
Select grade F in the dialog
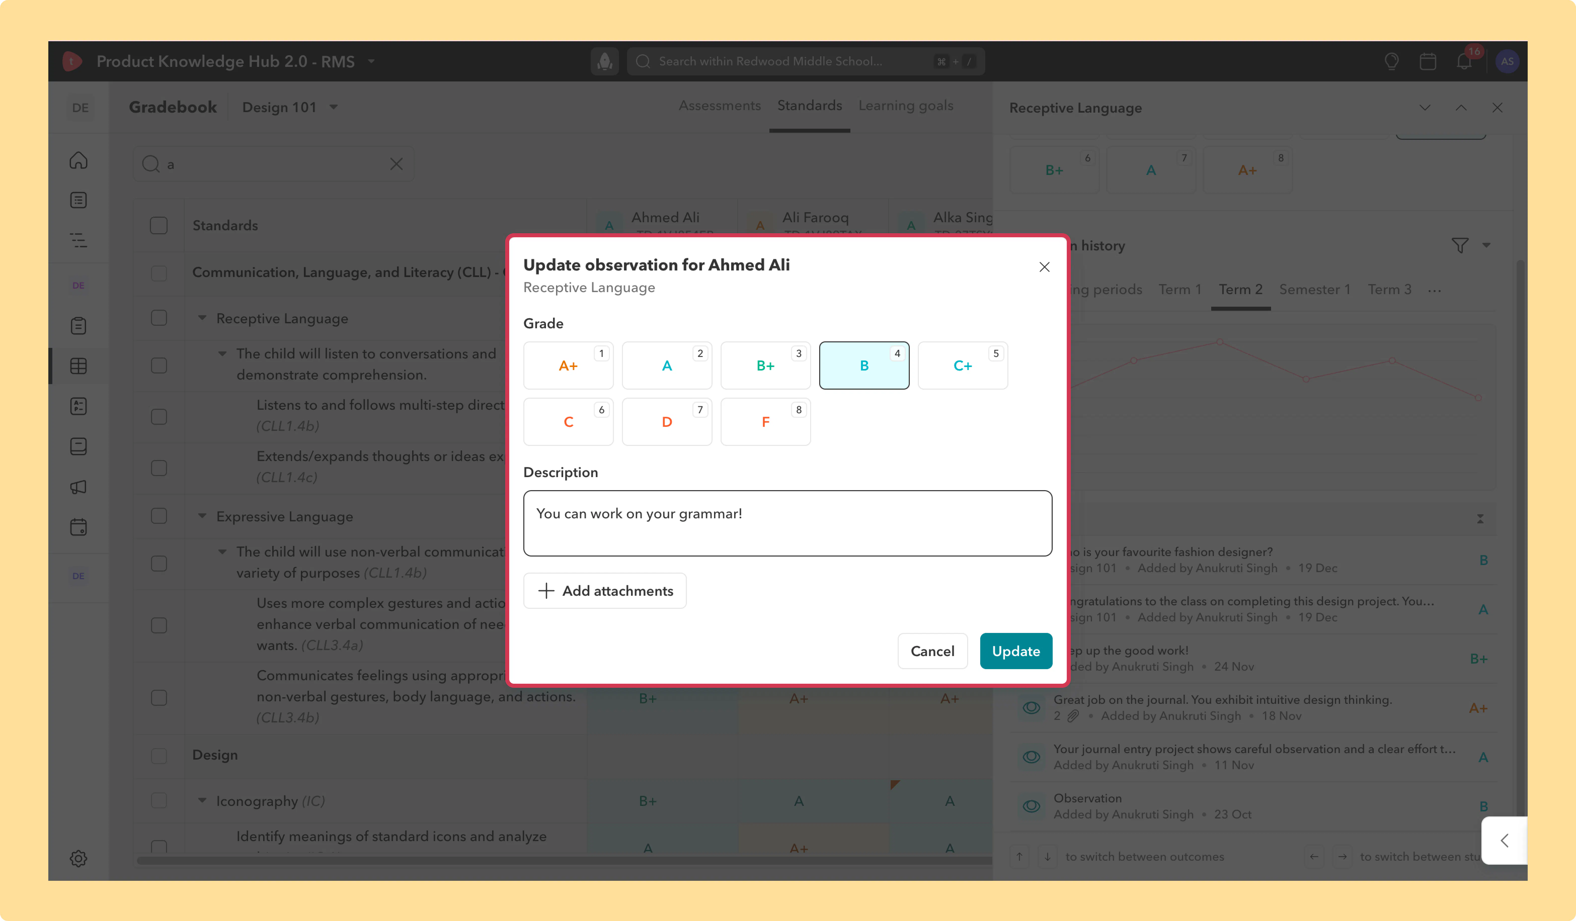[766, 422]
